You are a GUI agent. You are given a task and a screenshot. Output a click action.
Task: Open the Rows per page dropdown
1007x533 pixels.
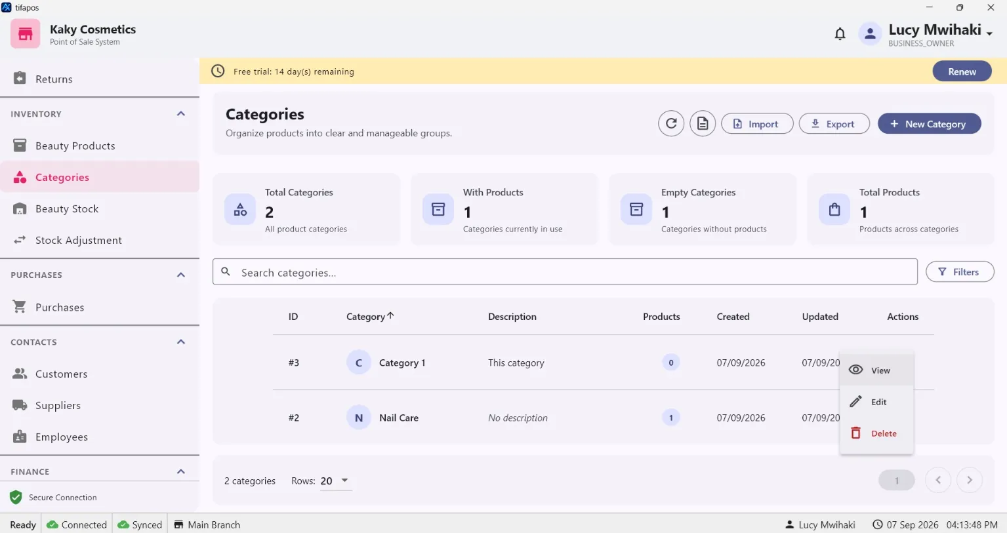coord(336,481)
